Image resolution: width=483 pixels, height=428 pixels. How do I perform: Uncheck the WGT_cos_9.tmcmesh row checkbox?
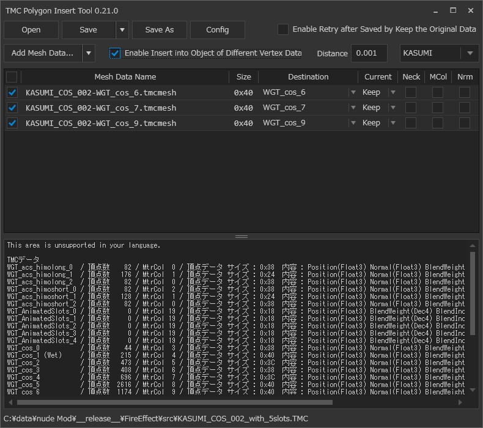point(12,123)
